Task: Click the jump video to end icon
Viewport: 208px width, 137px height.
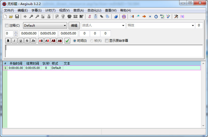Action: 49,17
